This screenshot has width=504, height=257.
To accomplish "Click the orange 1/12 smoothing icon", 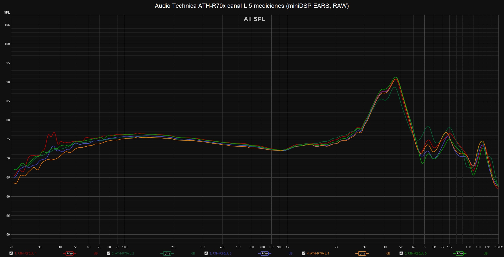I will (x=362, y=253).
